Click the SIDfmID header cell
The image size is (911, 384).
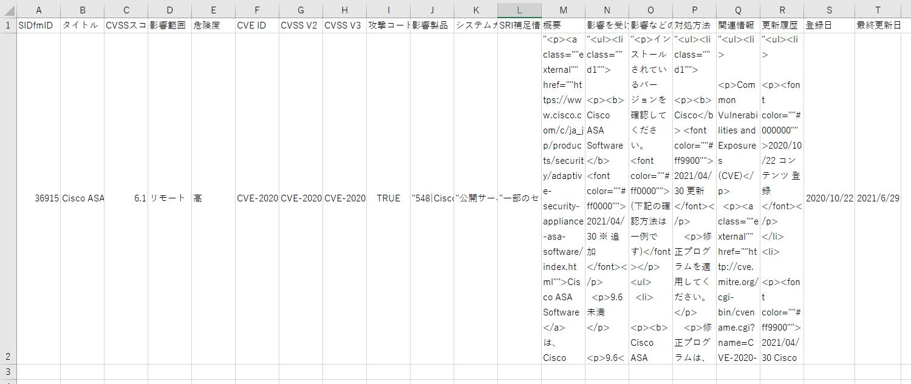(39, 25)
